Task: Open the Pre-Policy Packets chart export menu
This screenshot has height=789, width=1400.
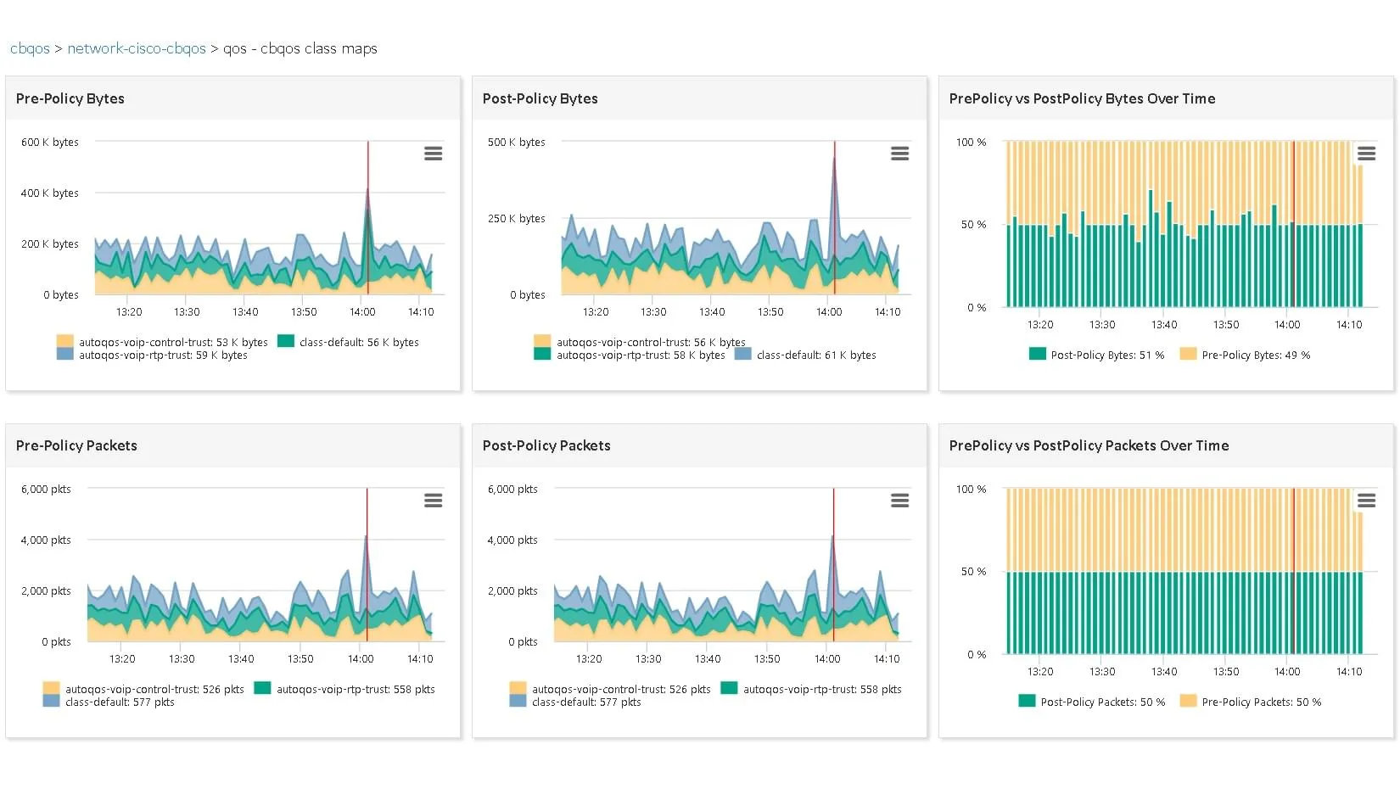Action: (x=434, y=500)
